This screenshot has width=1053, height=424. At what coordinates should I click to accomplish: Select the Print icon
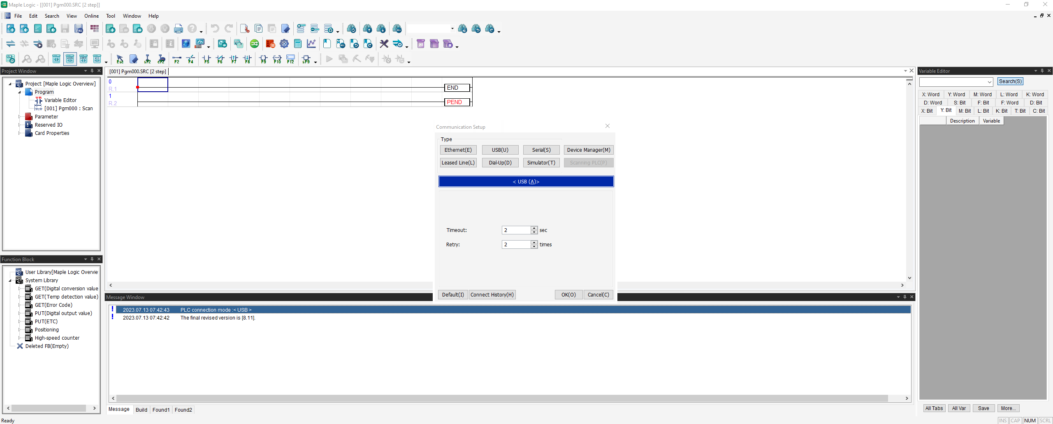(179, 28)
